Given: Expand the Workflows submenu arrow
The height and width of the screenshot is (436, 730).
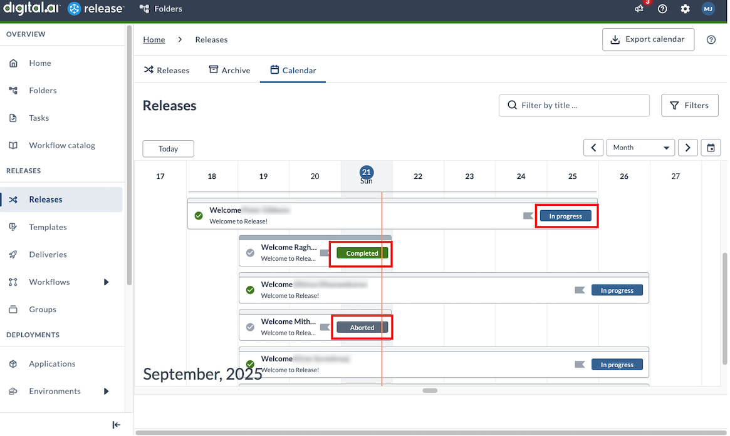Looking at the screenshot, I should [x=106, y=282].
